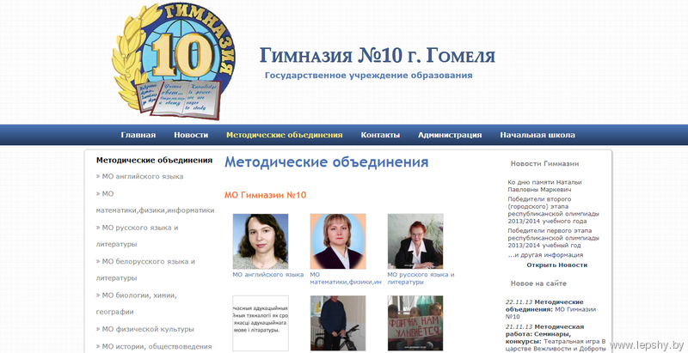Open the 22.11.13 Методические объединения entry
688x353 pixels.
550,309
